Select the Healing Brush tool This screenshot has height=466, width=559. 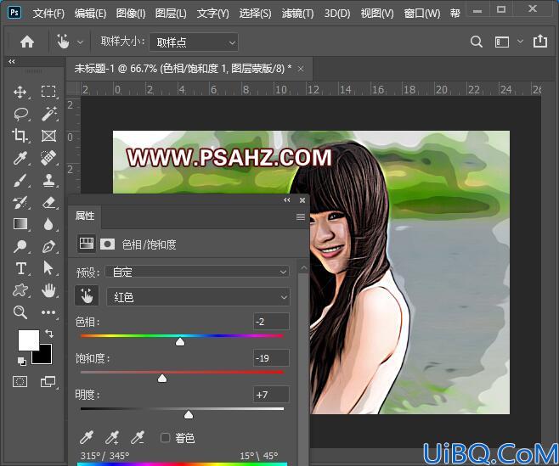tap(48, 158)
